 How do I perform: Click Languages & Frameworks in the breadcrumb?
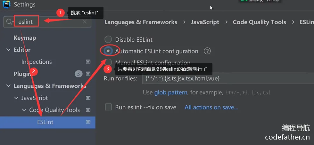141,22
